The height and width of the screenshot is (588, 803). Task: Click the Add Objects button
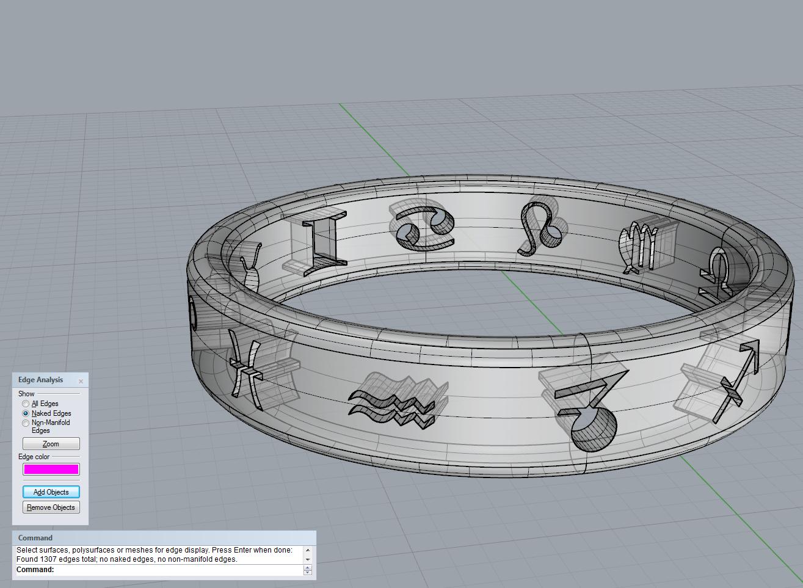(51, 492)
